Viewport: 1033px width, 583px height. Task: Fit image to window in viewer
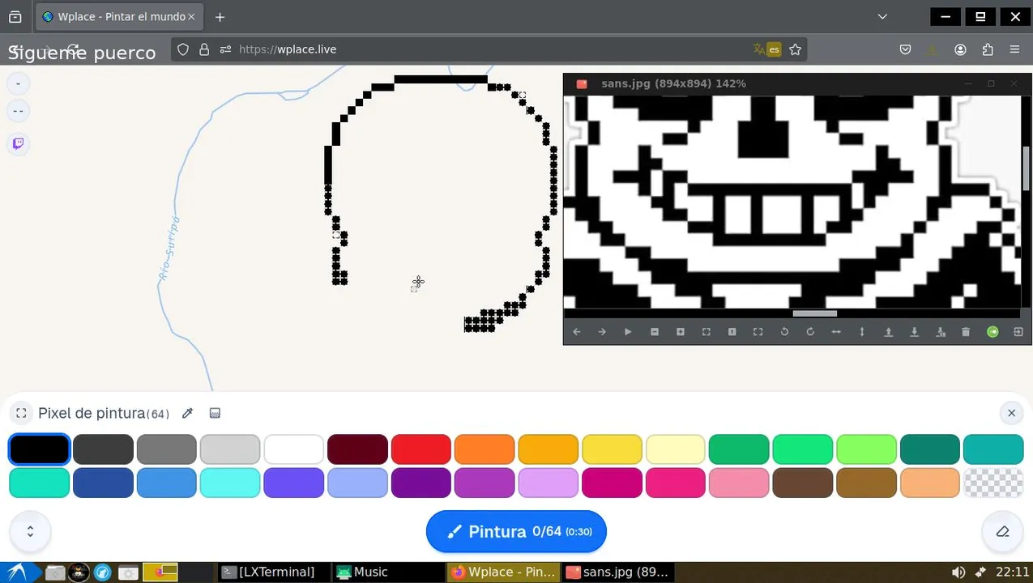point(706,332)
